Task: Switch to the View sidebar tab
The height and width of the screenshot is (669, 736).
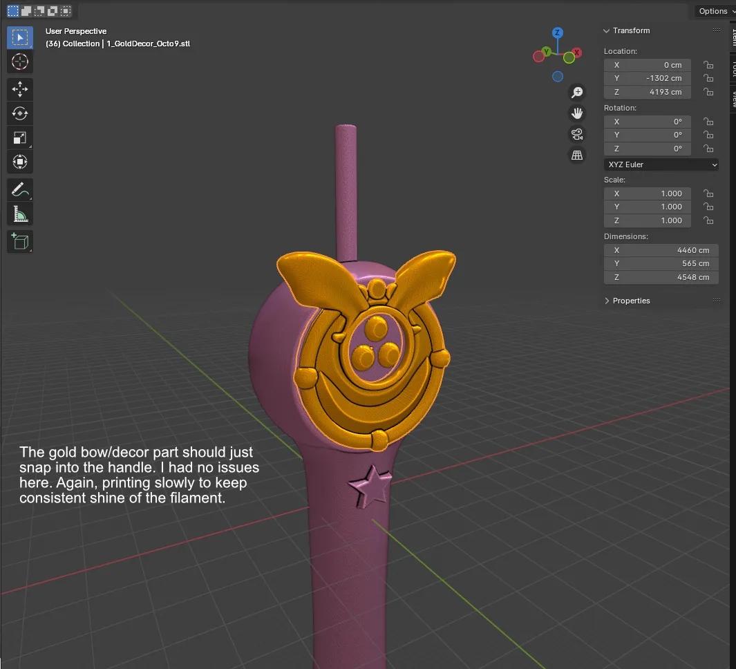Action: (x=733, y=99)
